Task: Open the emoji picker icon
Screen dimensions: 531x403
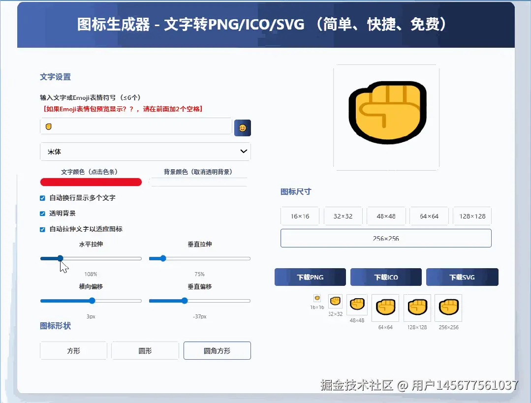Action: (242, 127)
